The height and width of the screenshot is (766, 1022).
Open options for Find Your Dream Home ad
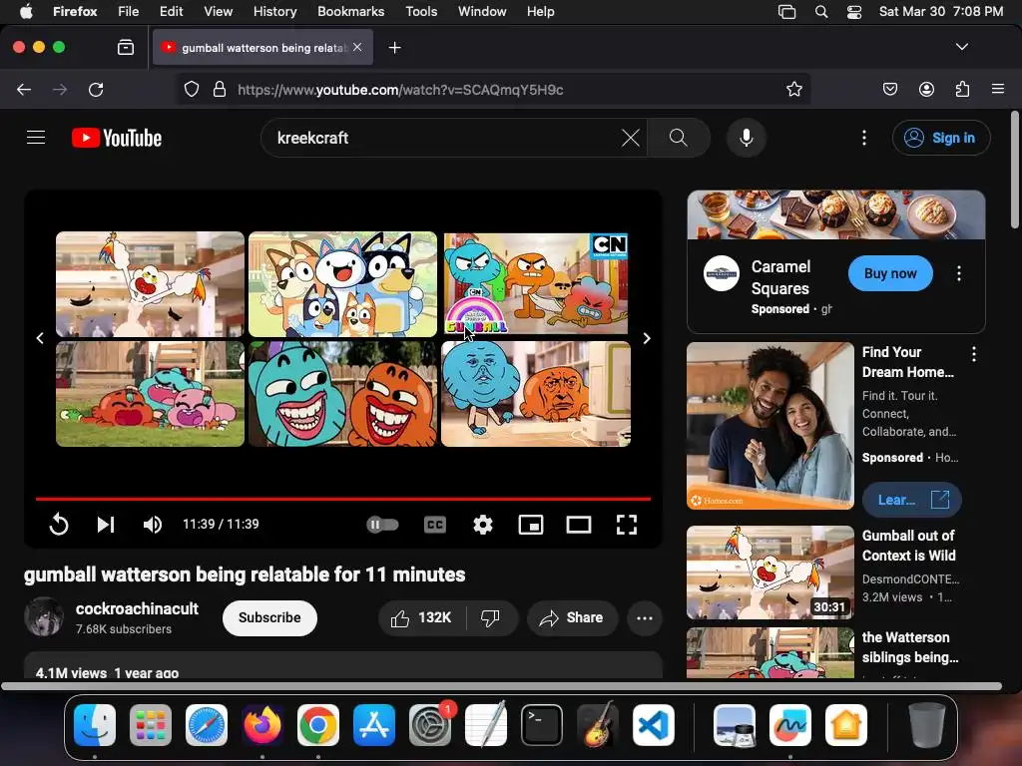[x=974, y=354]
